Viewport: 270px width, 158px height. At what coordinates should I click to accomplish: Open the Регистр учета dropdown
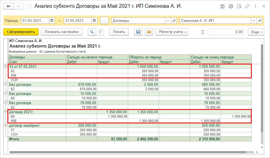(x=172, y=32)
